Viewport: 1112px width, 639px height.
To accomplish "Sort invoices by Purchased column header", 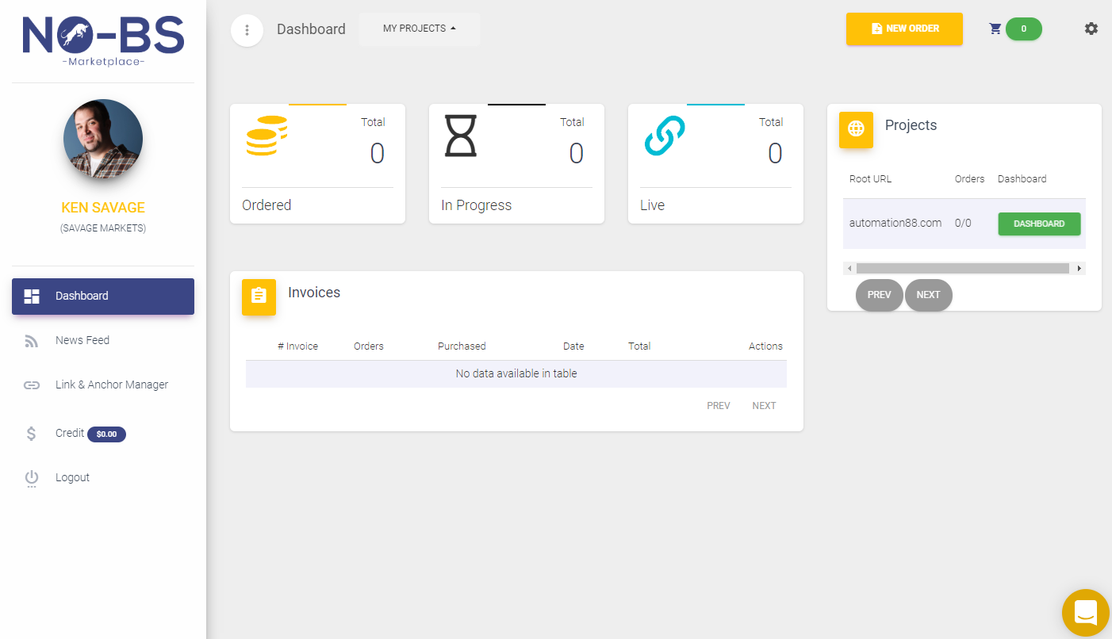I will pos(462,346).
